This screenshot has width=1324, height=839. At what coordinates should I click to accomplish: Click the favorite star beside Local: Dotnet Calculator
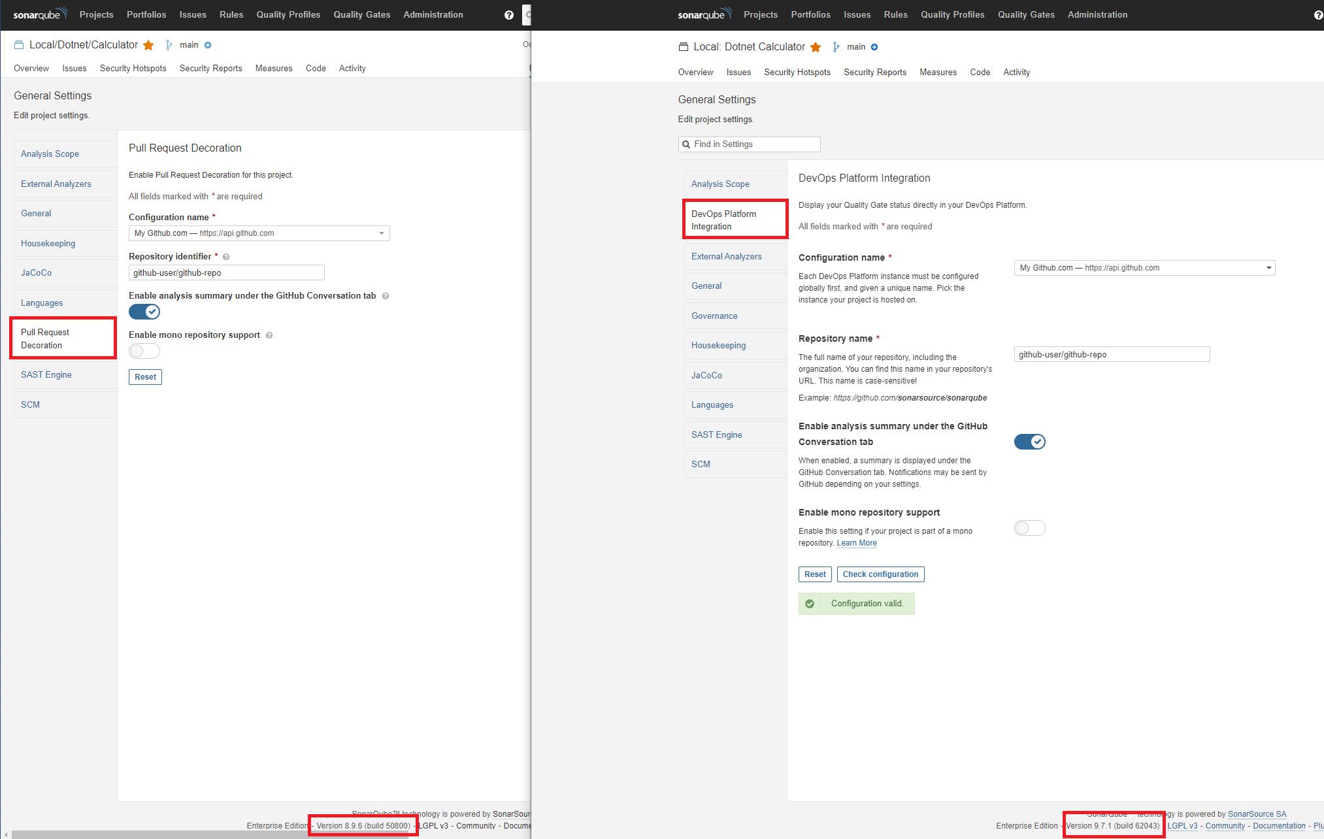click(x=816, y=46)
